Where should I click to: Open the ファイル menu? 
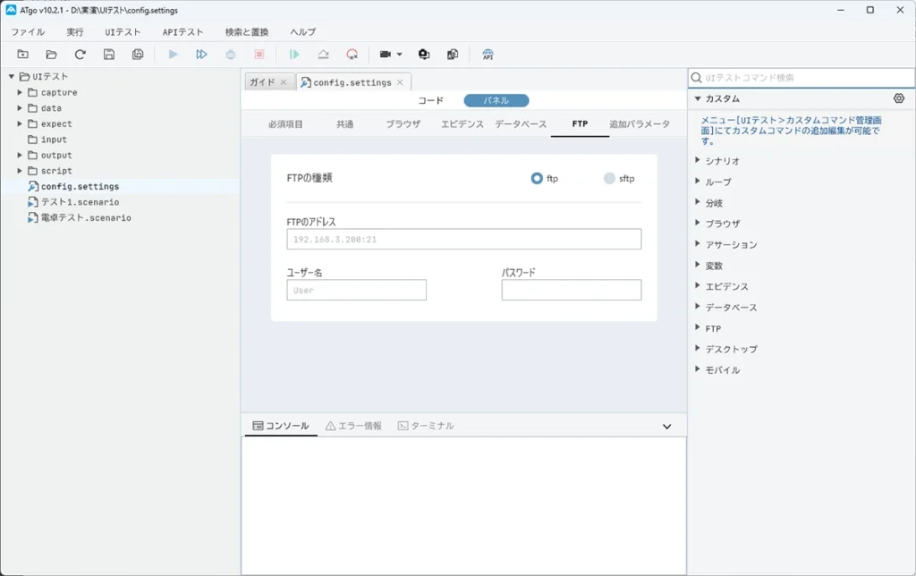28,32
